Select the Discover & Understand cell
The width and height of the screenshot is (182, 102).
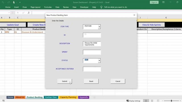33,32
